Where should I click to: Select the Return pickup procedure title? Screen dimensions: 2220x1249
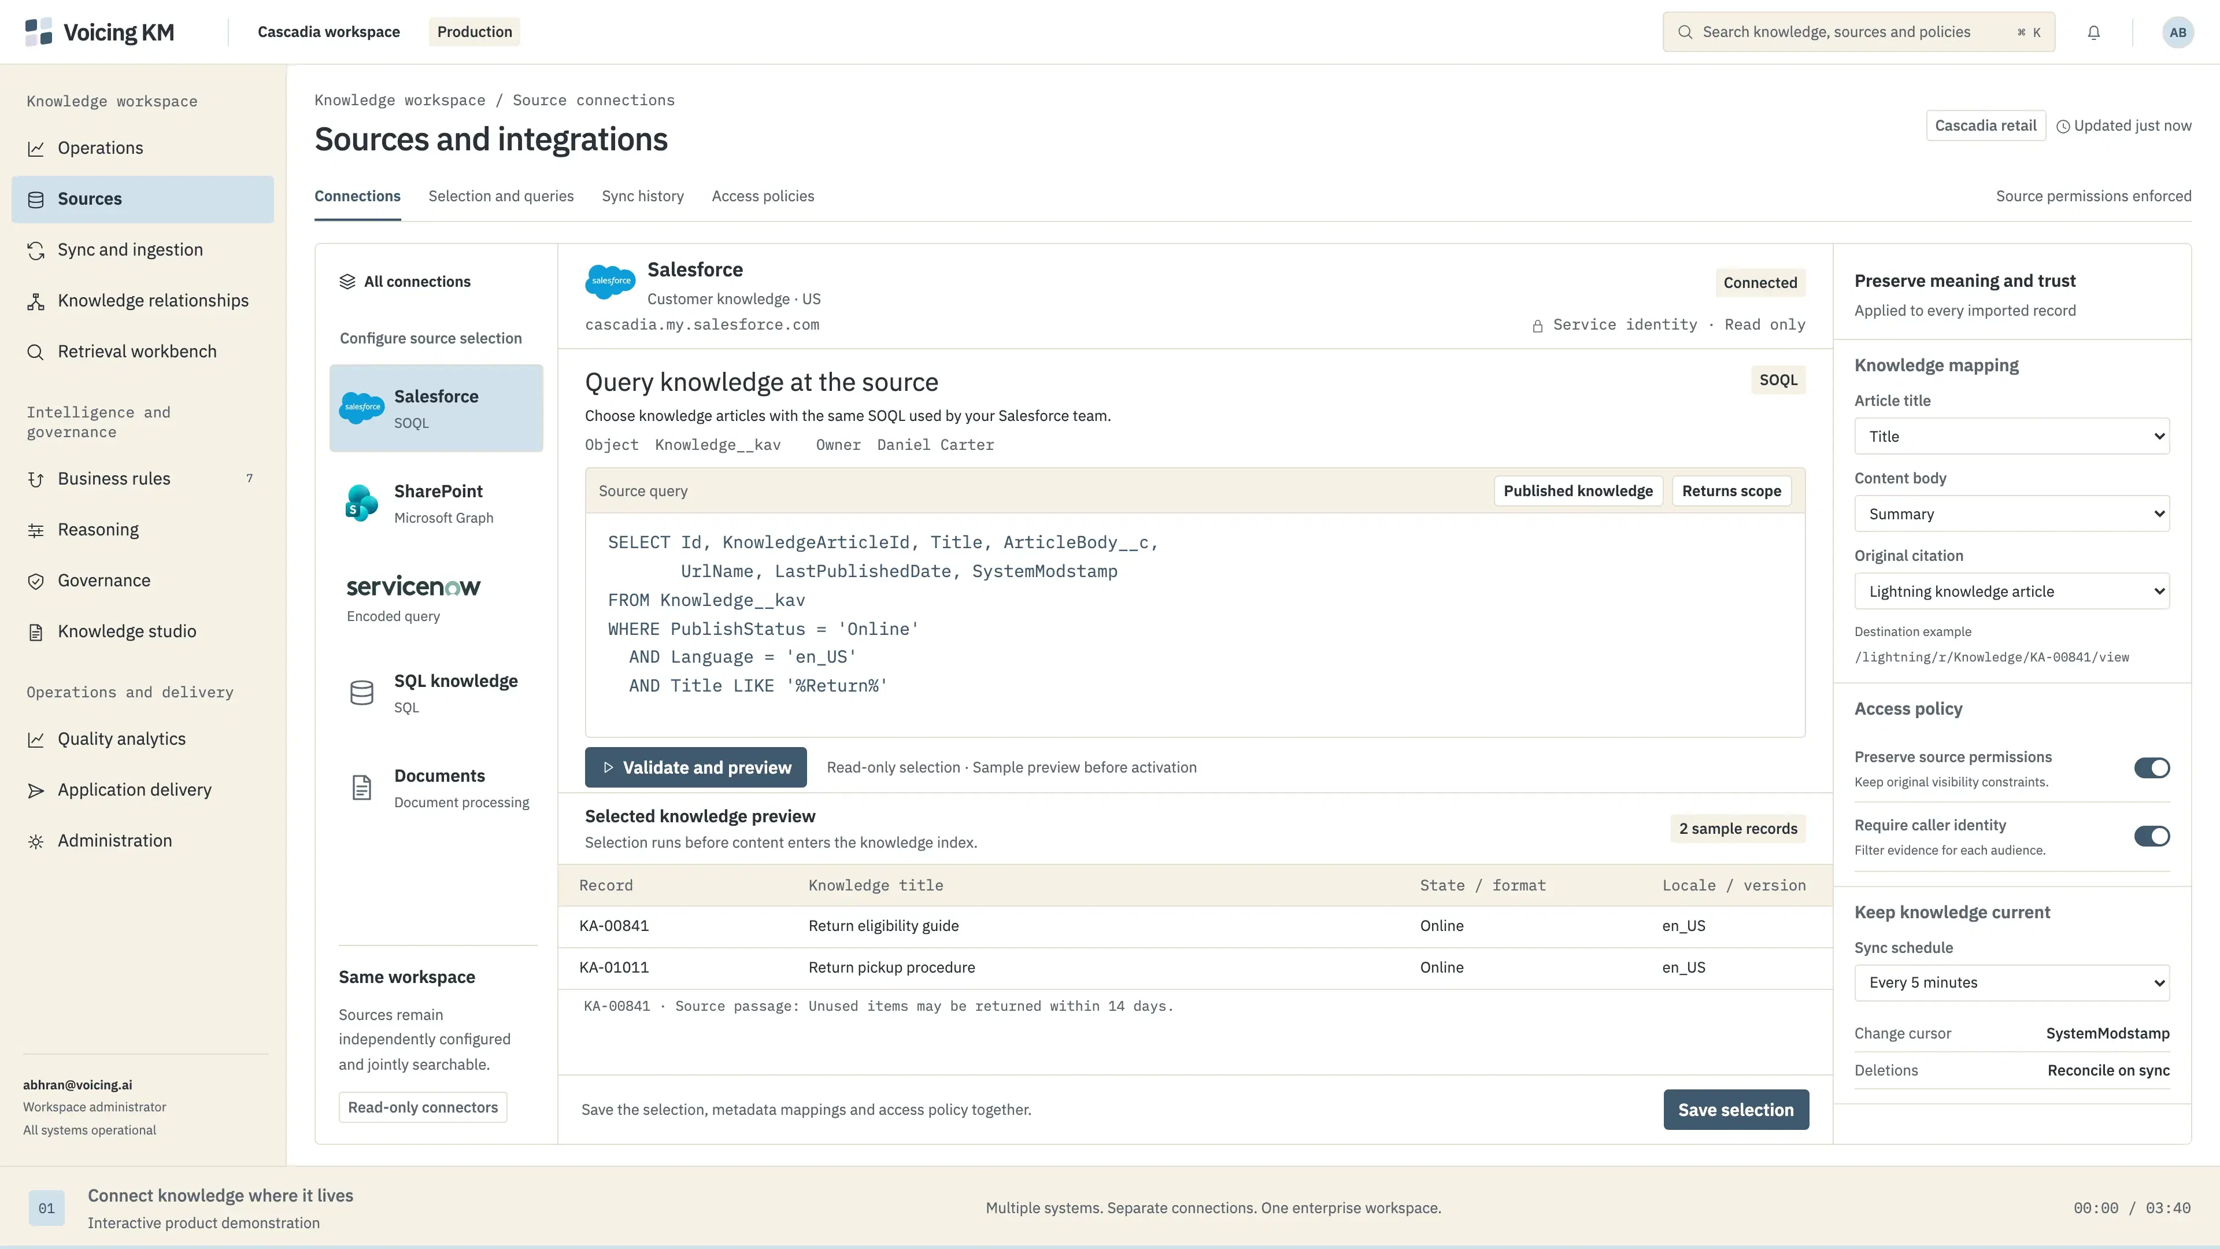point(891,968)
